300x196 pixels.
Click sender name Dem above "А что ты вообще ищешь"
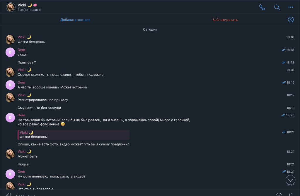tap(21, 83)
